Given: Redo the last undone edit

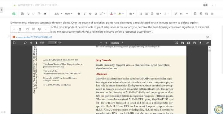Looking at the screenshot, I should (x=33, y=14).
